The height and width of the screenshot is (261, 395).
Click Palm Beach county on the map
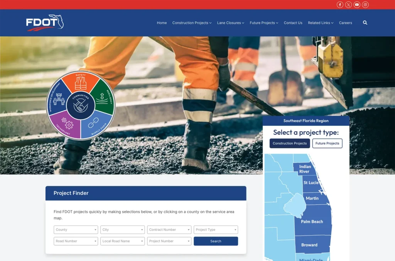pyautogui.click(x=312, y=221)
